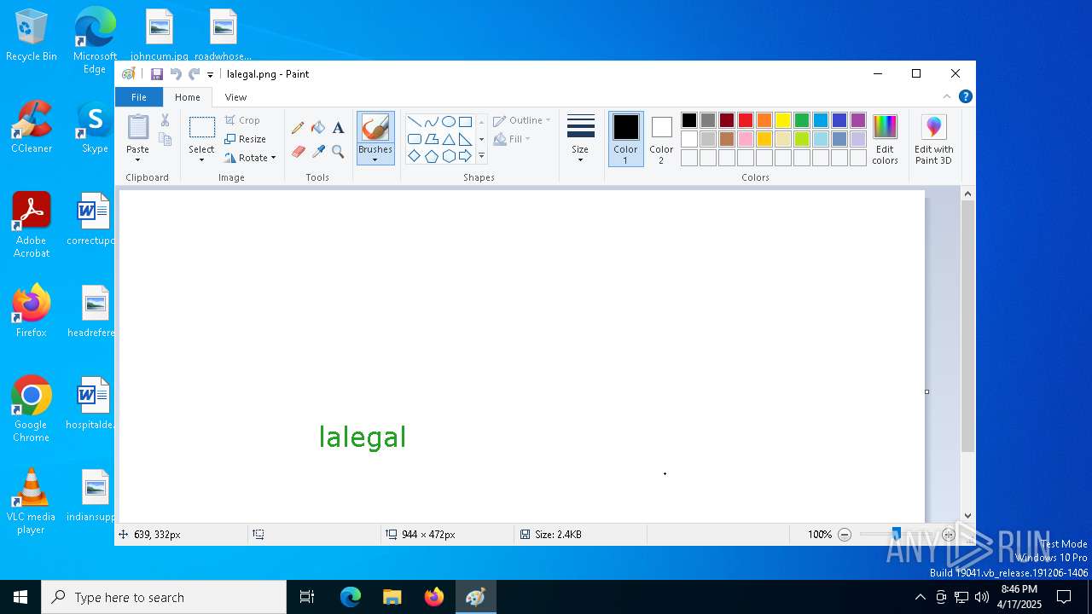The image size is (1092, 614).
Task: Choose the Rectangle shape
Action: pos(465,121)
